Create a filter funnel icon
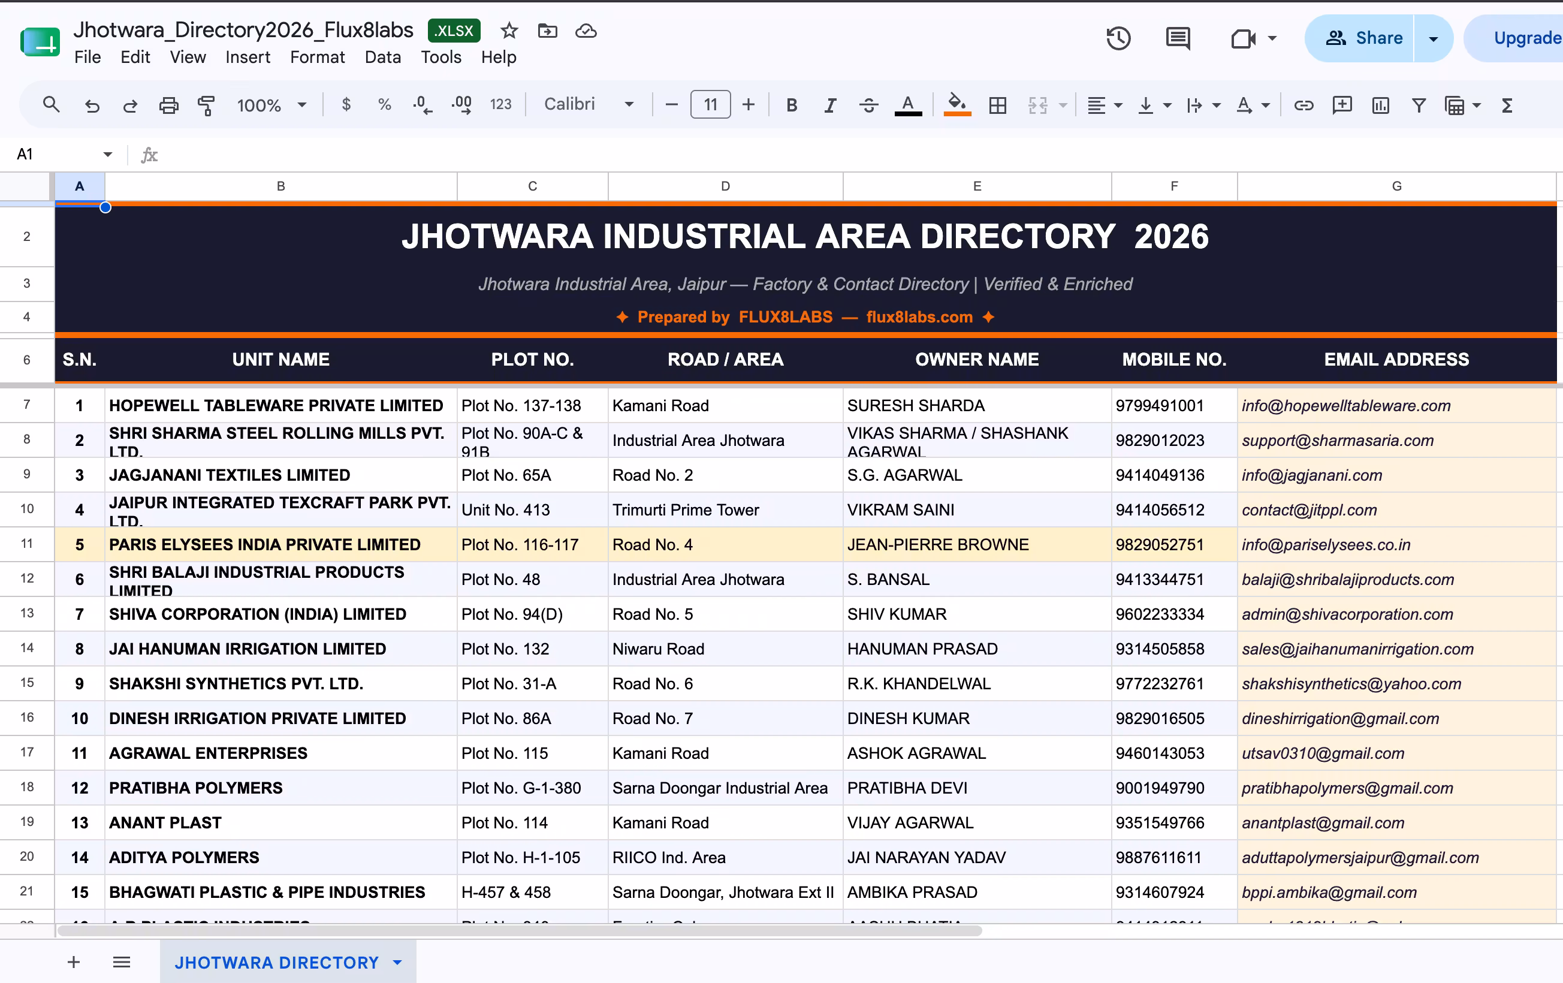The width and height of the screenshot is (1563, 983). click(x=1419, y=105)
